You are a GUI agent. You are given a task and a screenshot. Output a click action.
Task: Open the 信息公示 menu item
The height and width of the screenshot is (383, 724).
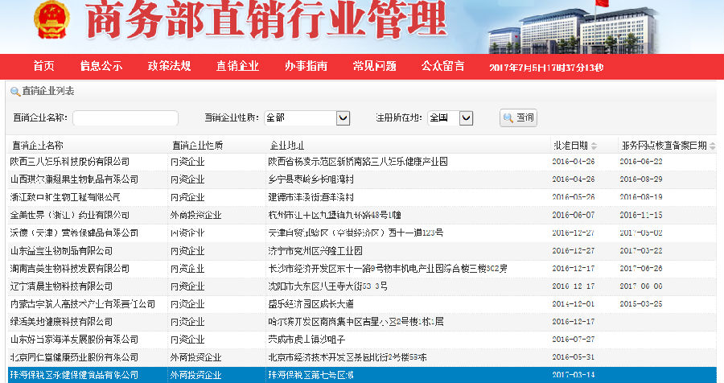pyautogui.click(x=101, y=66)
